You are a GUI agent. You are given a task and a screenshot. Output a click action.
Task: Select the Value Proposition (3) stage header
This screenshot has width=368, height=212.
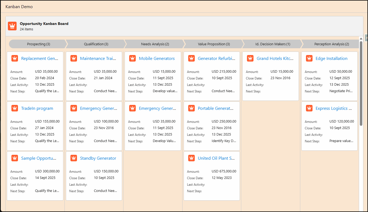pos(214,44)
